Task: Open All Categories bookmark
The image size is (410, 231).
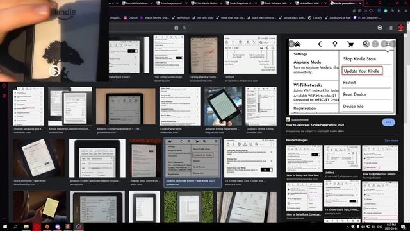Action: [367, 18]
